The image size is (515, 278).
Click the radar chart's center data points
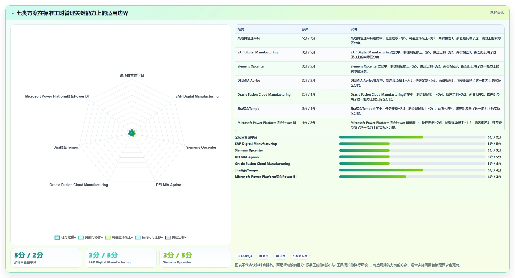132,133
